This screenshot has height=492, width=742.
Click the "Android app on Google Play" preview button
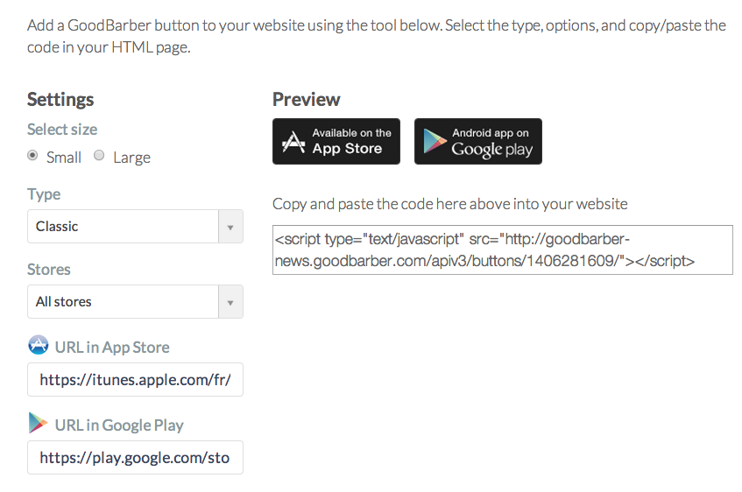(478, 141)
